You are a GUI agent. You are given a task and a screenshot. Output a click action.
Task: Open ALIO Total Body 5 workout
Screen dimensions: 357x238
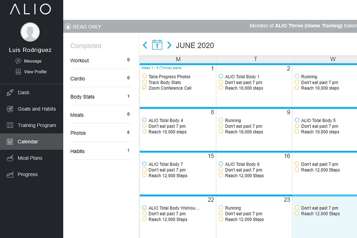318,120
